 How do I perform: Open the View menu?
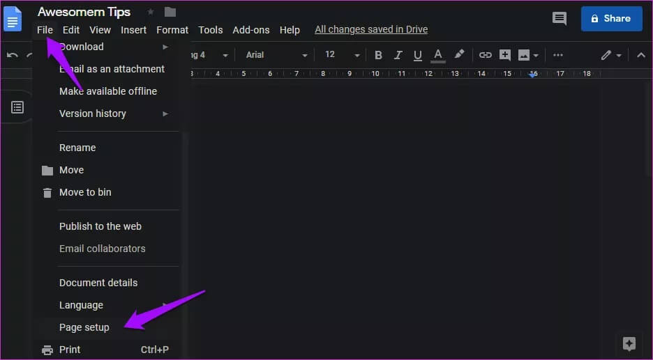tap(100, 30)
